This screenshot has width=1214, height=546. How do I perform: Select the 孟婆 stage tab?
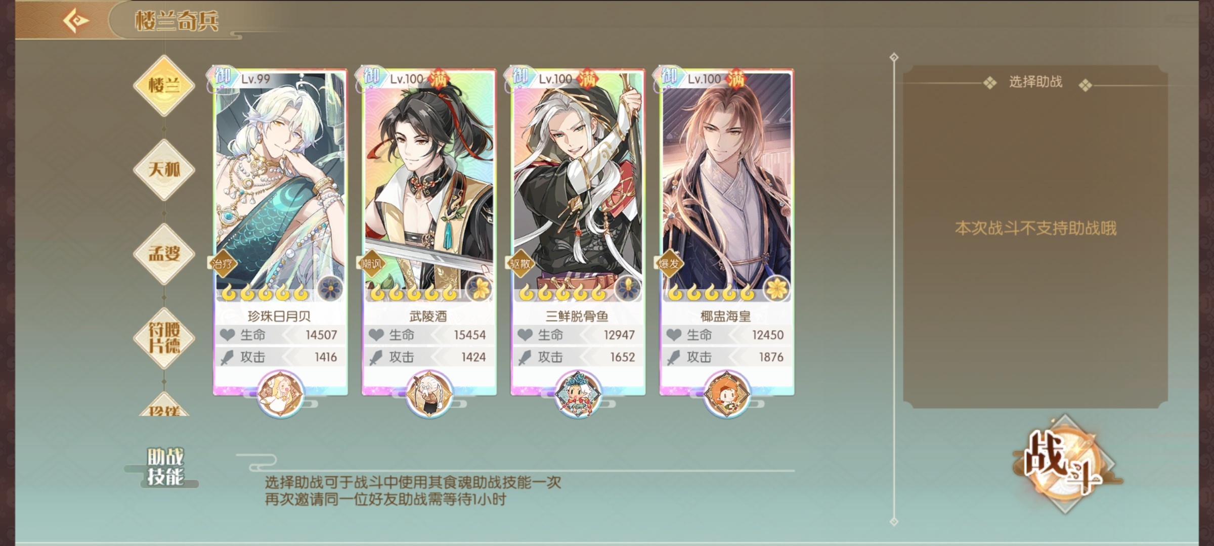coord(164,254)
